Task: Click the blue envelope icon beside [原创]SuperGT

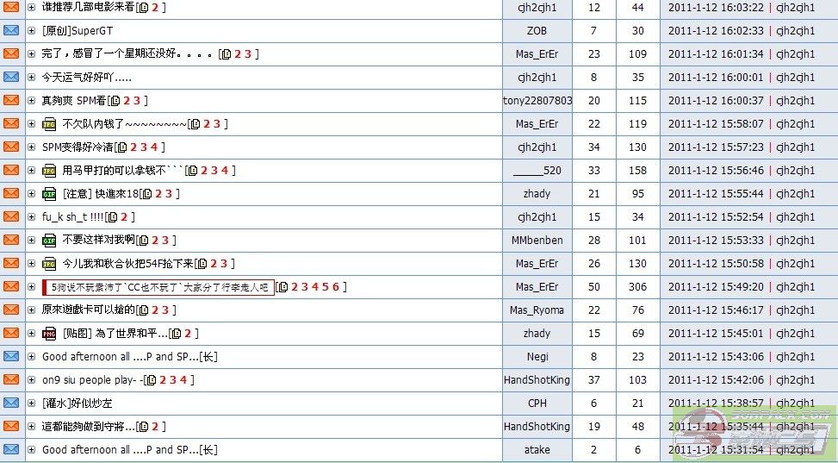Action: 11,30
